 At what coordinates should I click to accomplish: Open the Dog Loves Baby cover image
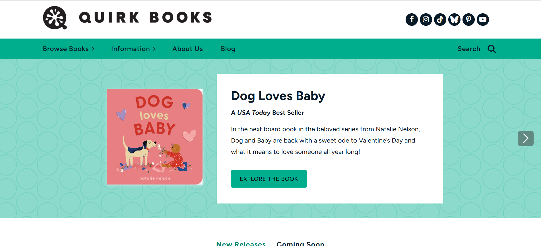tap(155, 137)
